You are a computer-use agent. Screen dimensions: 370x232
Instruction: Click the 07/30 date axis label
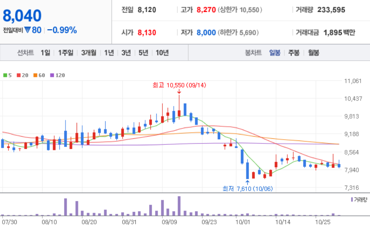(x=9, y=222)
